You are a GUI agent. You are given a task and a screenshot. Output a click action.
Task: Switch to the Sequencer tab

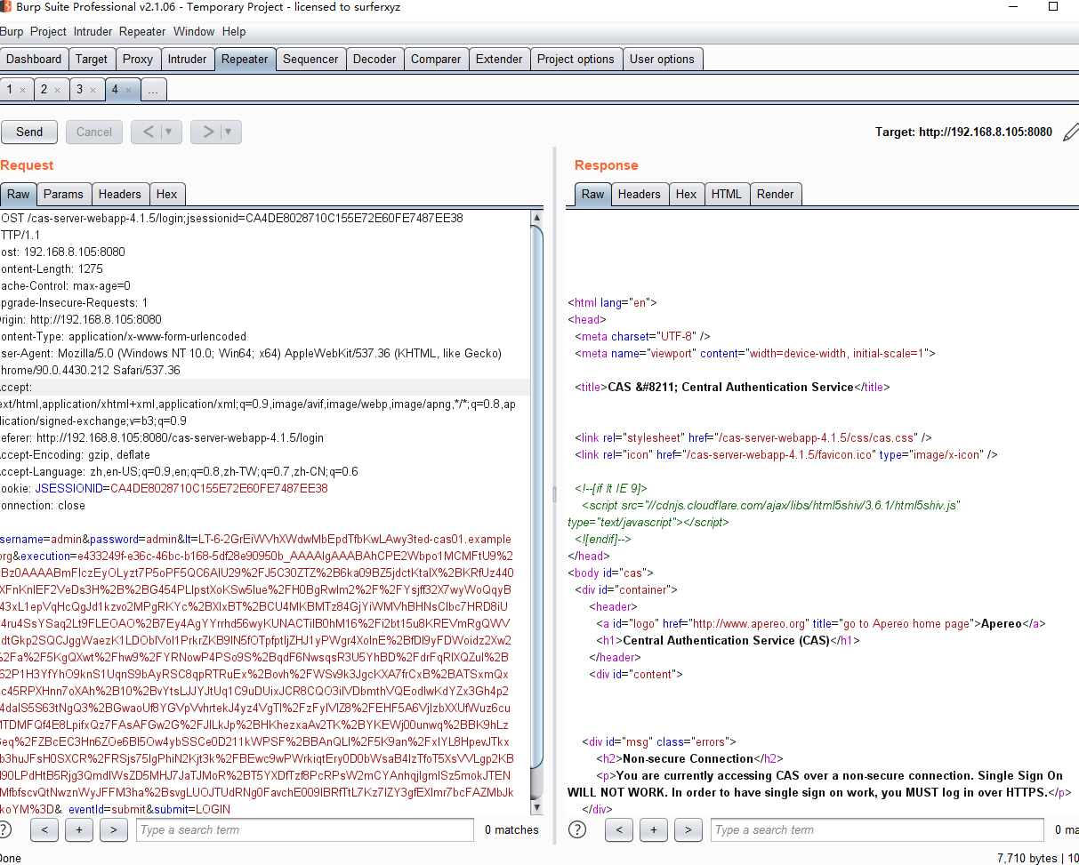(310, 59)
